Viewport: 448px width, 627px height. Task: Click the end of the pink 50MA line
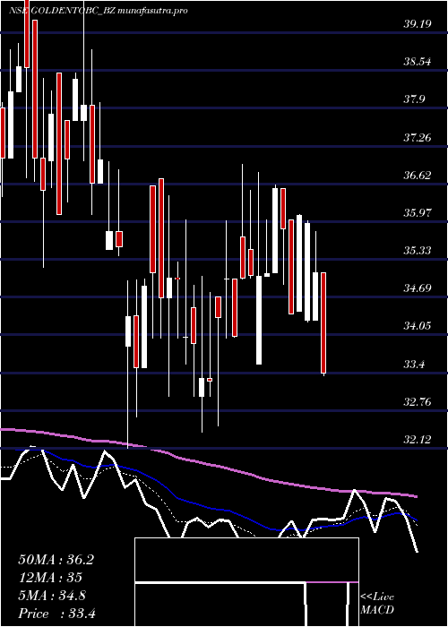point(417,496)
